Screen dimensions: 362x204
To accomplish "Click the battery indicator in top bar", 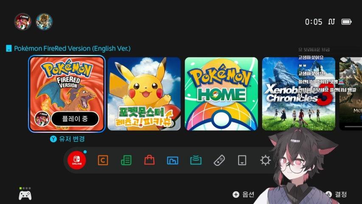I will click(346, 22).
